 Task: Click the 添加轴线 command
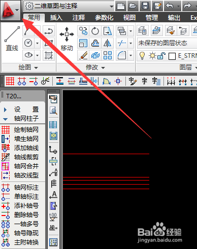tap(20, 148)
